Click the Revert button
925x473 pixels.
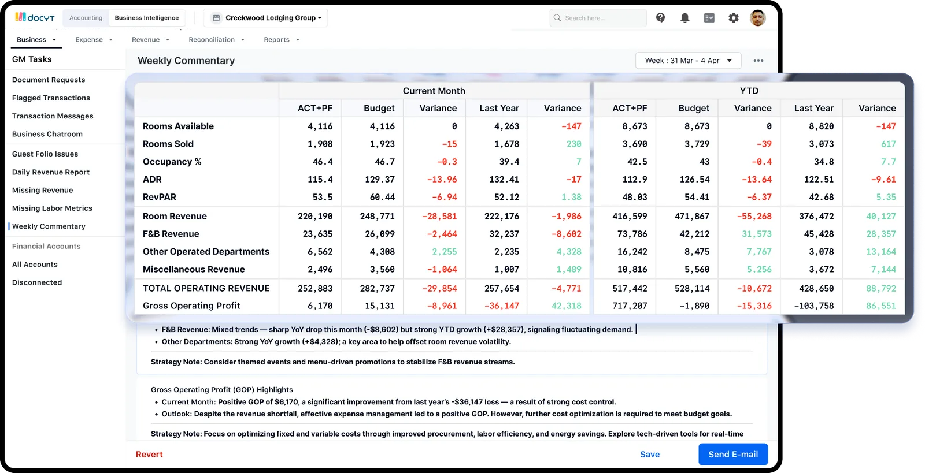(x=149, y=455)
